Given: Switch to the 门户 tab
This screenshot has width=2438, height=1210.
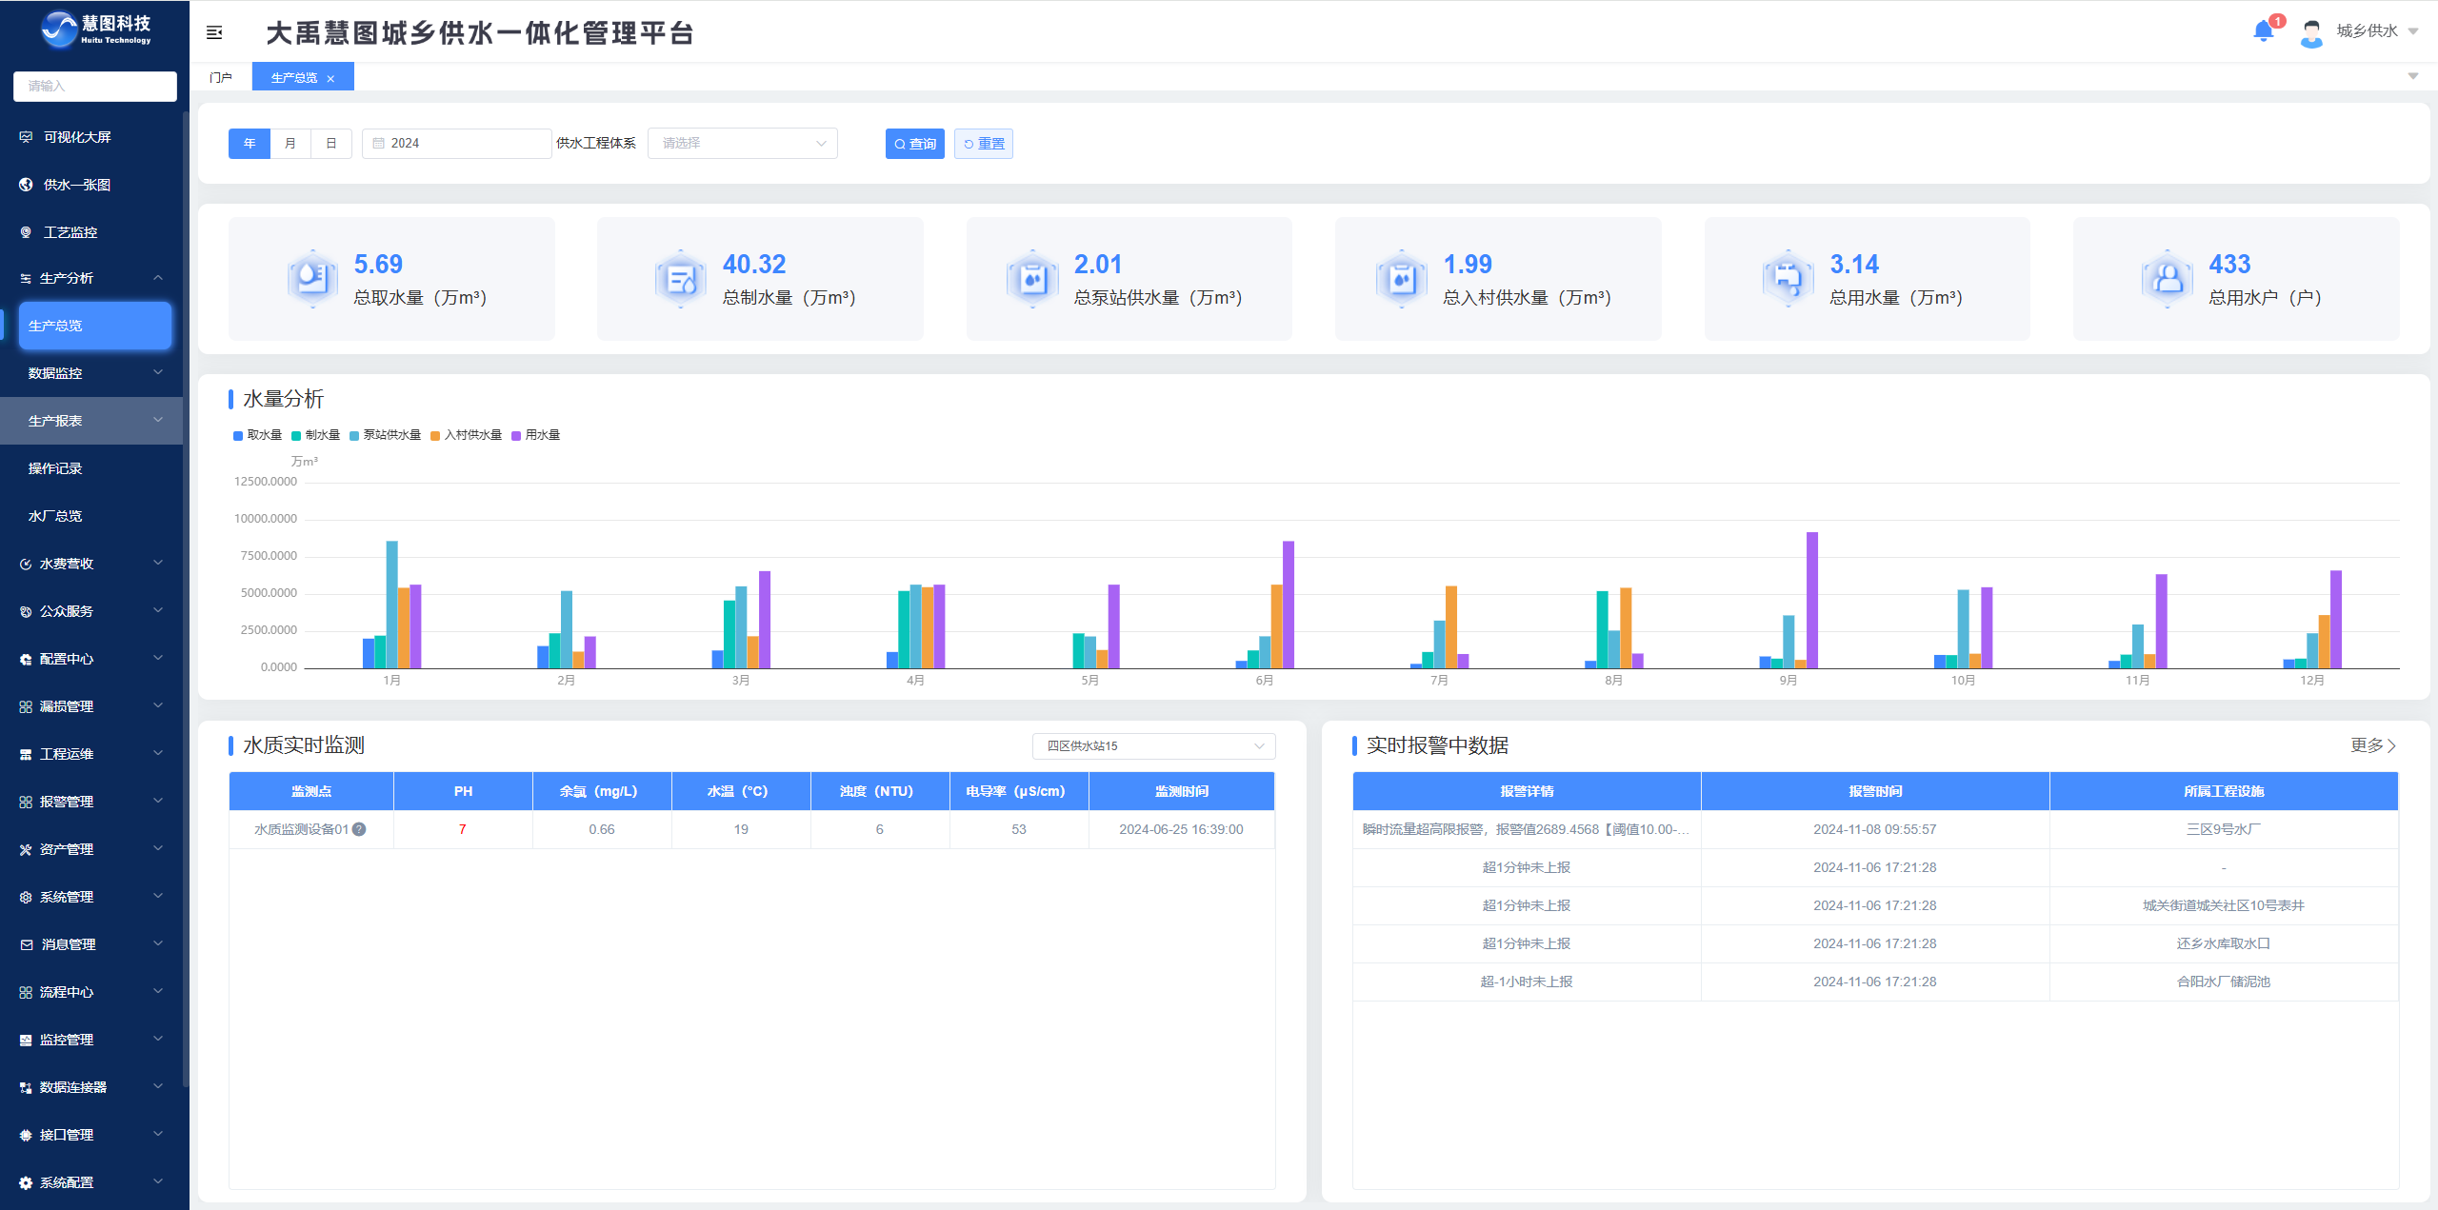Looking at the screenshot, I should pyautogui.click(x=221, y=78).
